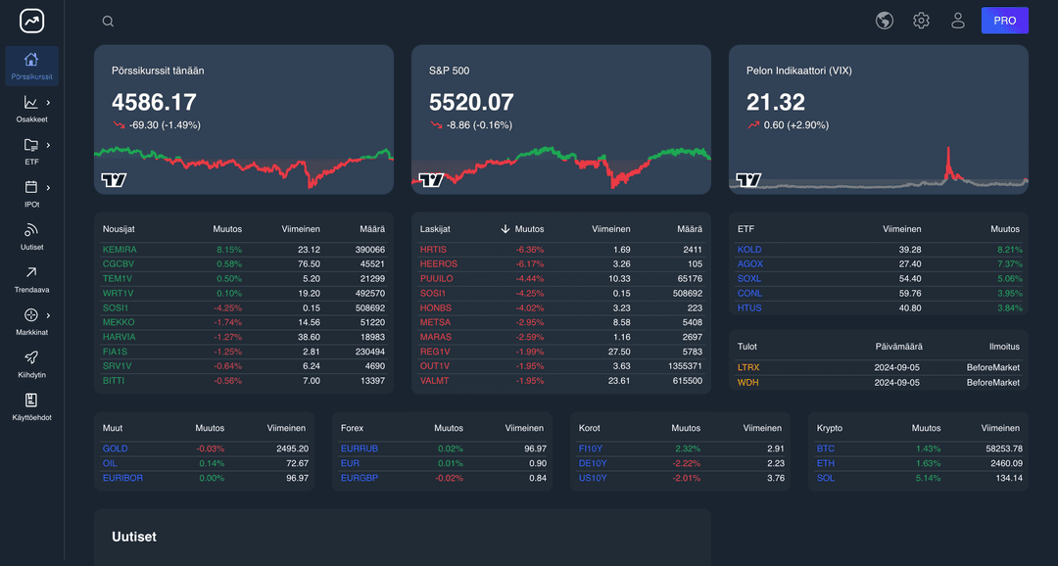
Task: Open search with the magnifier icon
Action: click(x=108, y=21)
